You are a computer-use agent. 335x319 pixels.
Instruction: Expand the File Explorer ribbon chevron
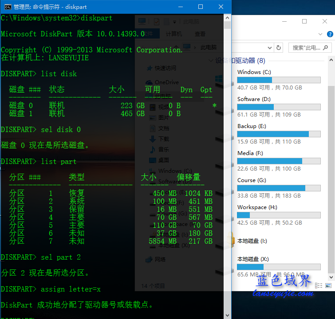click(x=320, y=34)
